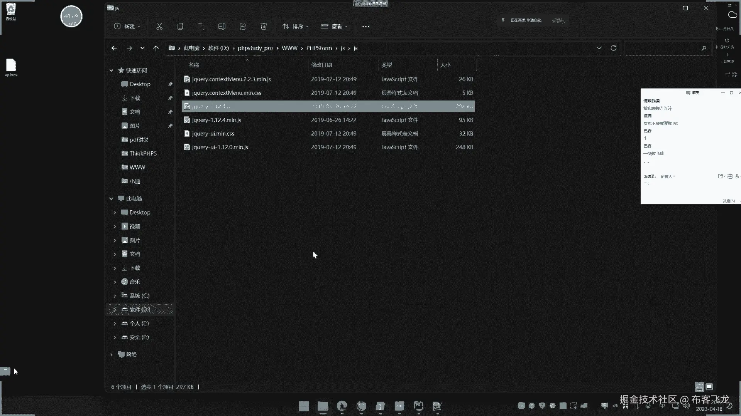
Task: Open the three-dot See more menu
Action: (365, 27)
